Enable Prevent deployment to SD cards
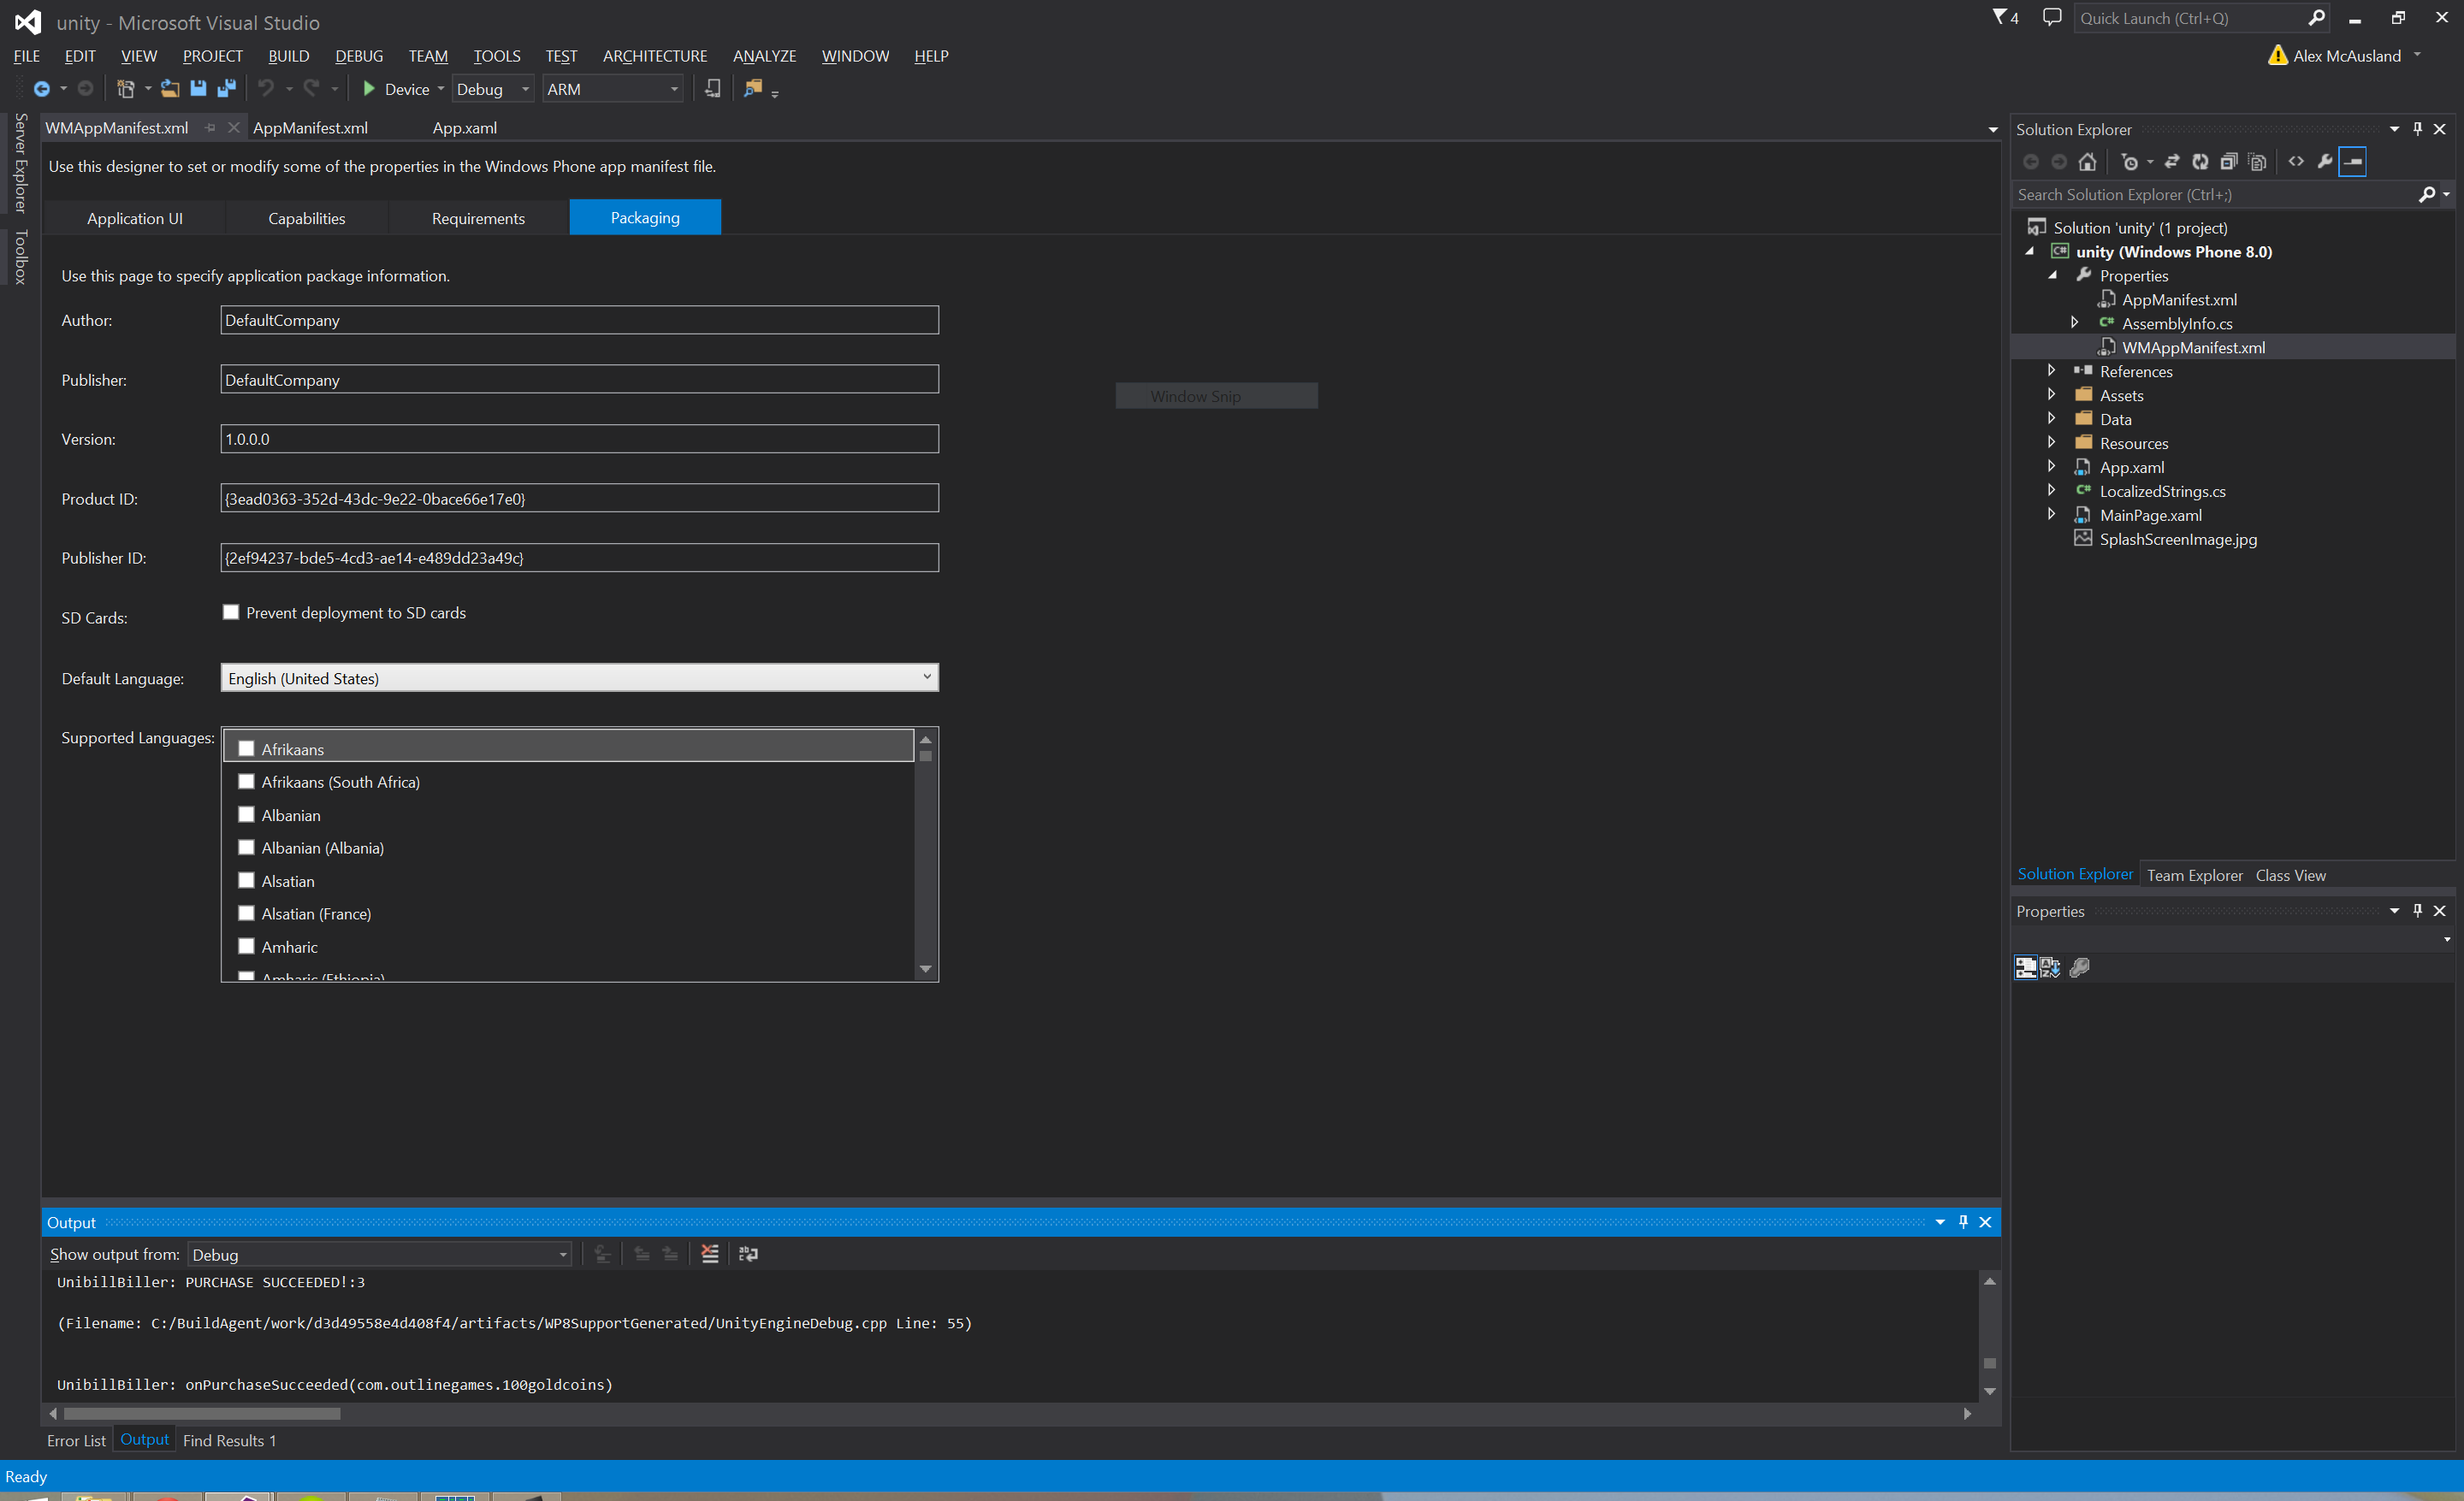 (x=231, y=612)
